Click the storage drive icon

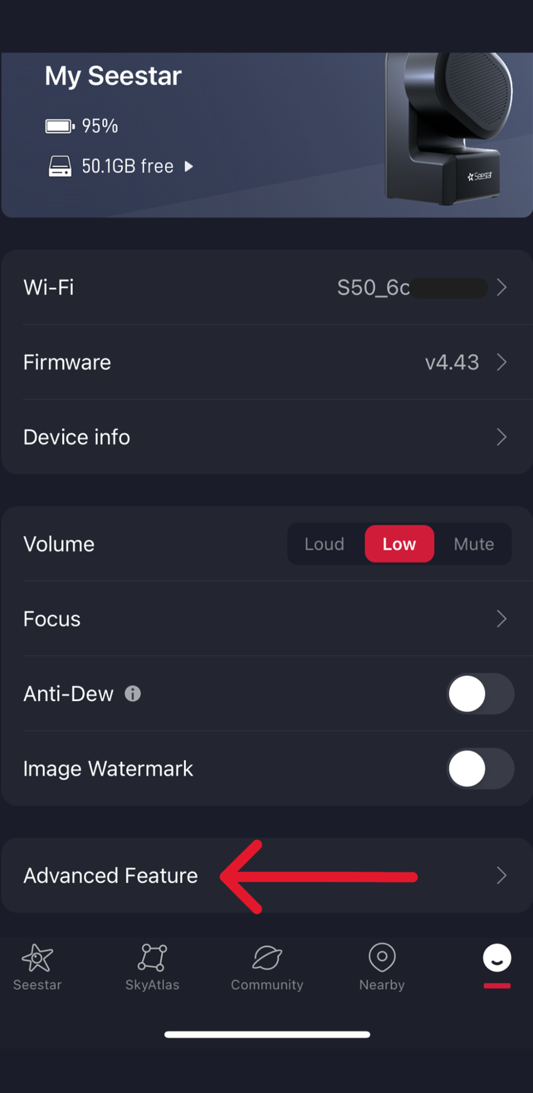pos(60,166)
